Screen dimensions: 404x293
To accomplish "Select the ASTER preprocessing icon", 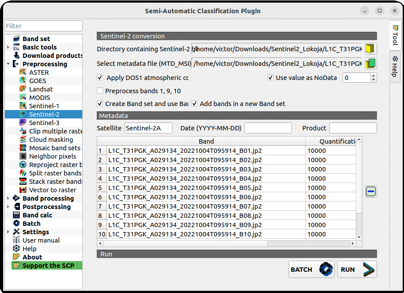I will [23, 72].
